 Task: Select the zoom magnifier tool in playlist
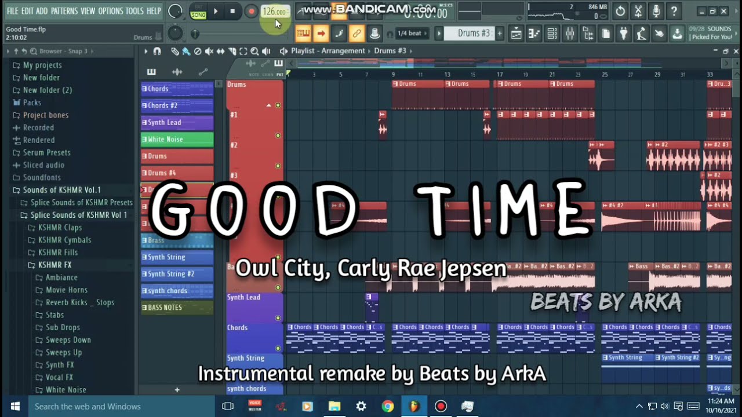click(254, 51)
